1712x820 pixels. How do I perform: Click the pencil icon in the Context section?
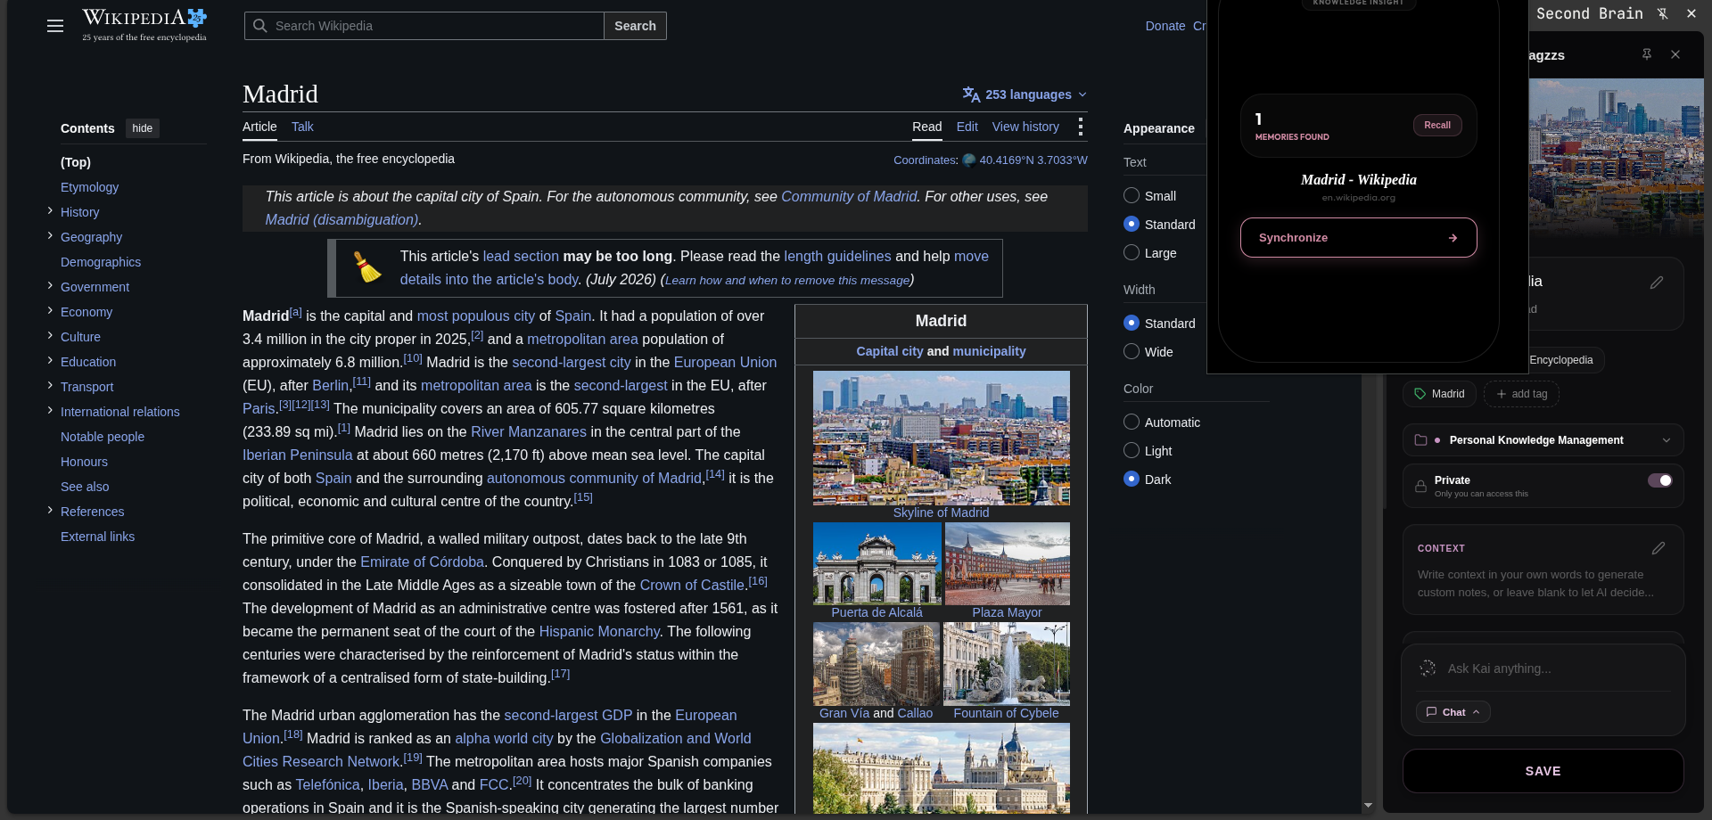1658,548
